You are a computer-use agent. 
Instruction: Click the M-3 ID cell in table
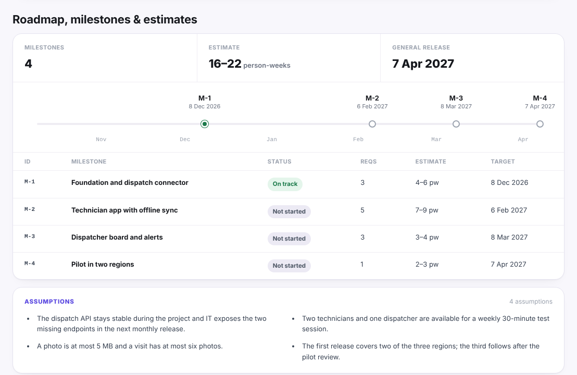pyautogui.click(x=30, y=236)
